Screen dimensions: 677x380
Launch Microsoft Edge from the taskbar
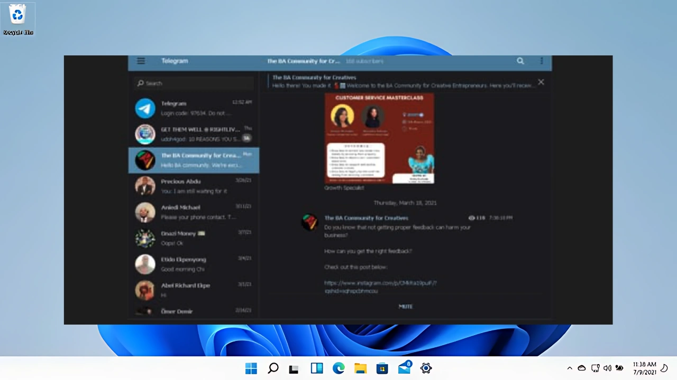[338, 368]
